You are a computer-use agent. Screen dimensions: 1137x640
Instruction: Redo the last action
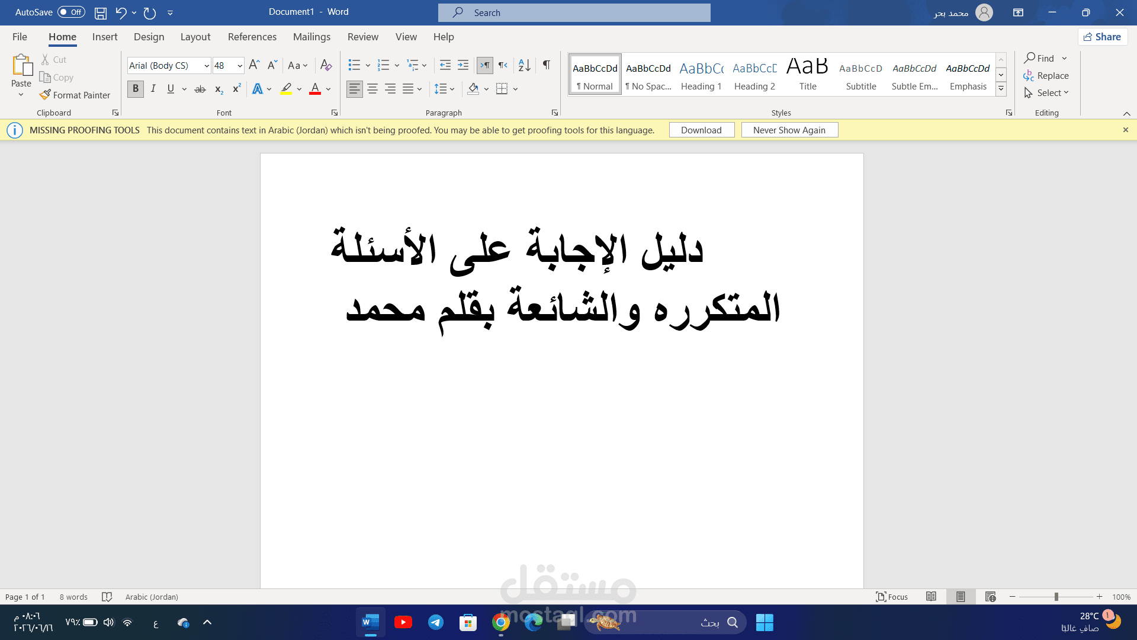click(x=150, y=12)
